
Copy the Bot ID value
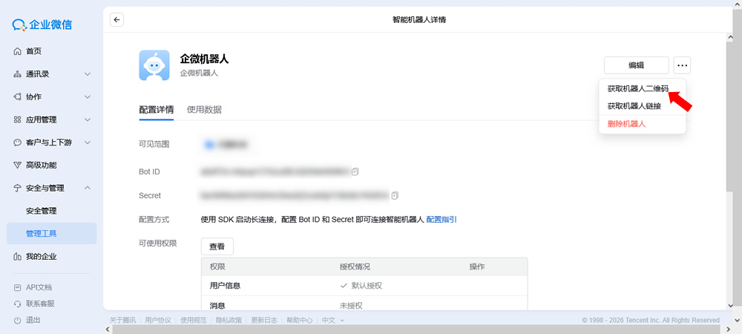click(x=355, y=171)
